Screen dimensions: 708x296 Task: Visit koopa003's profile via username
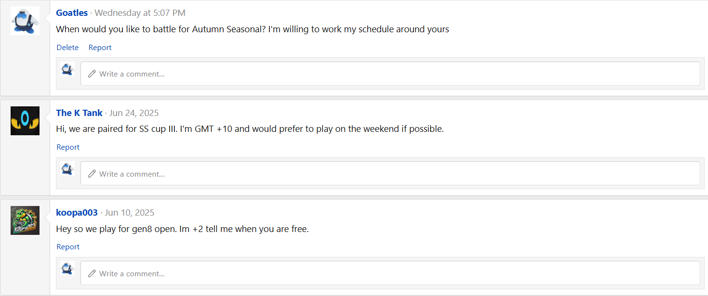point(77,213)
